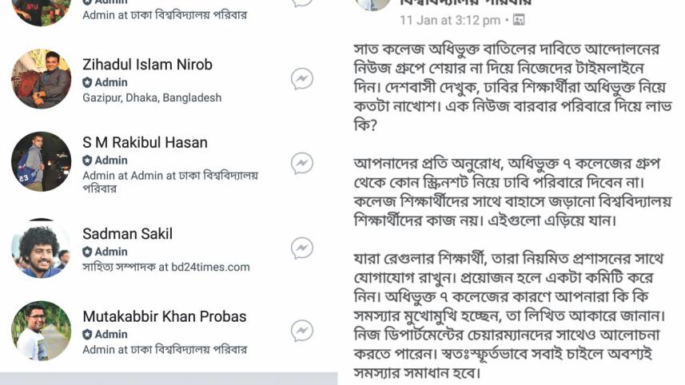This screenshot has width=685, height=385.
Task: Open the Zihadul Islam Nirob name link
Action: (147, 65)
